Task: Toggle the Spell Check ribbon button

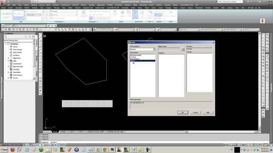Action: click(135, 14)
